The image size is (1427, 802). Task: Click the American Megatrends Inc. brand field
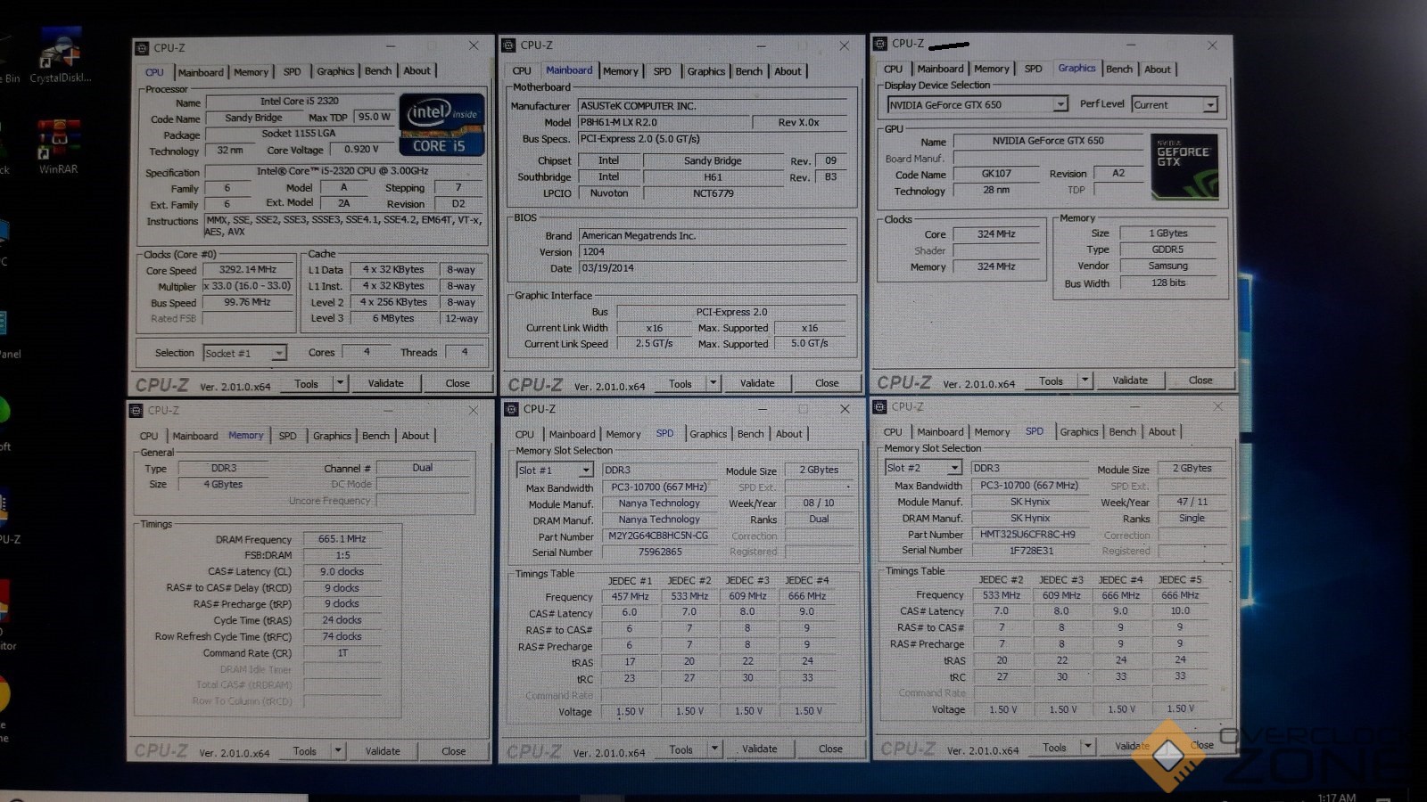[713, 236]
